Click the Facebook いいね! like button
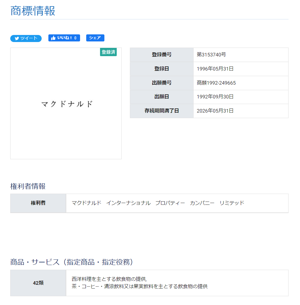 [x=64, y=38]
